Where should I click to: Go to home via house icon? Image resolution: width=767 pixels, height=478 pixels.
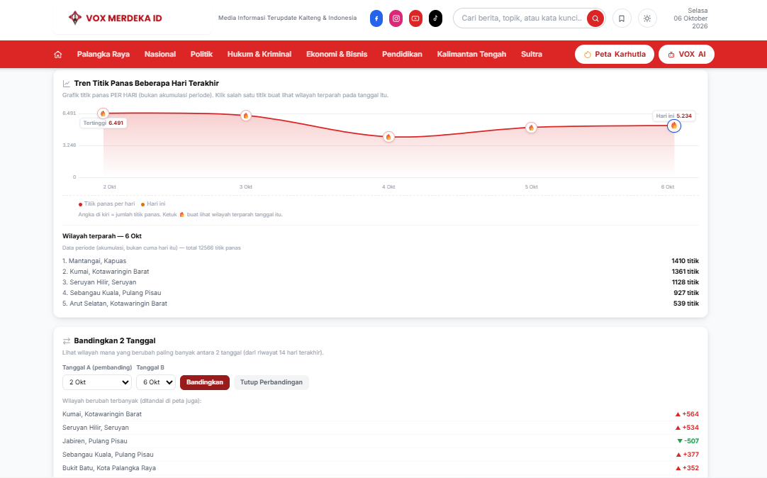57,55
